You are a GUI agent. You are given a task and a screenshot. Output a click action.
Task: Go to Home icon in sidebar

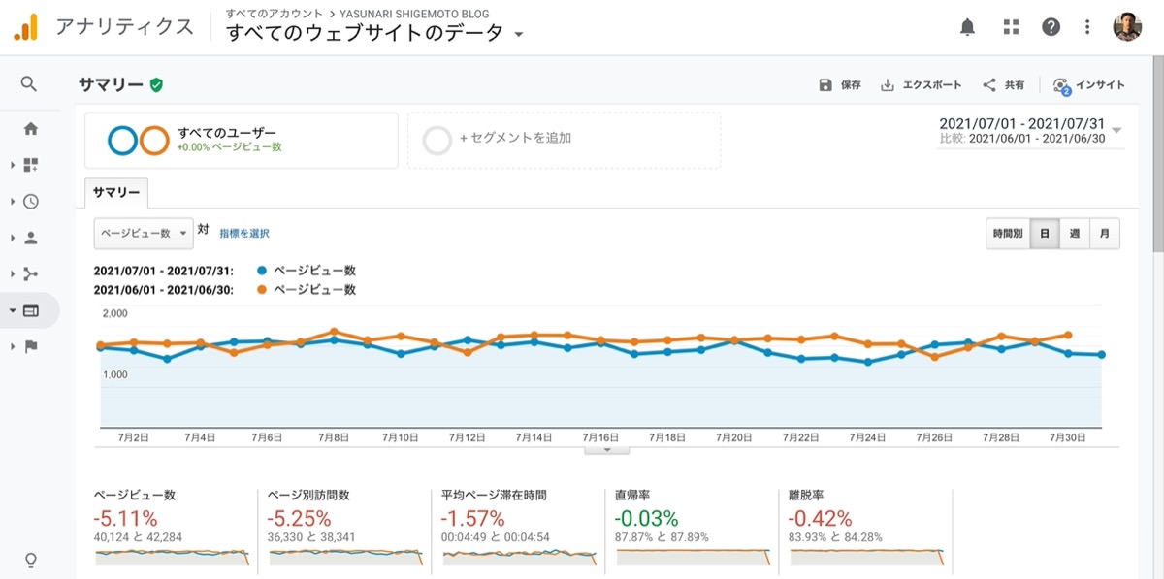coord(31,128)
